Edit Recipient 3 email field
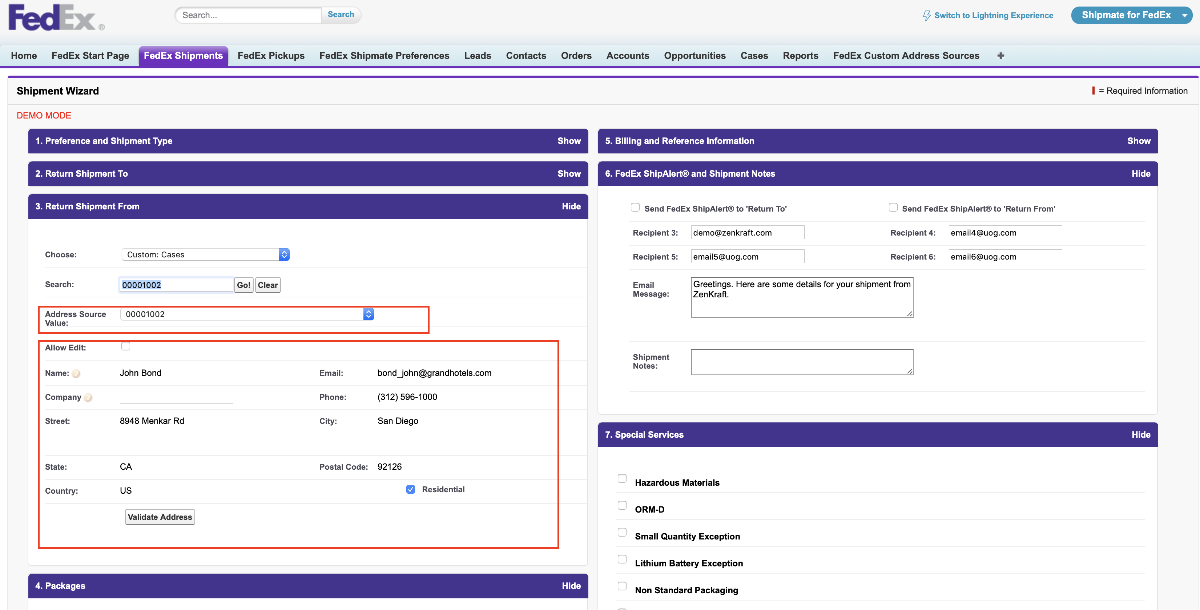 click(747, 233)
